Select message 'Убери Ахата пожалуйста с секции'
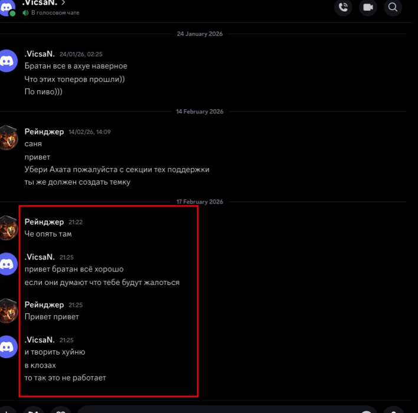 117,169
